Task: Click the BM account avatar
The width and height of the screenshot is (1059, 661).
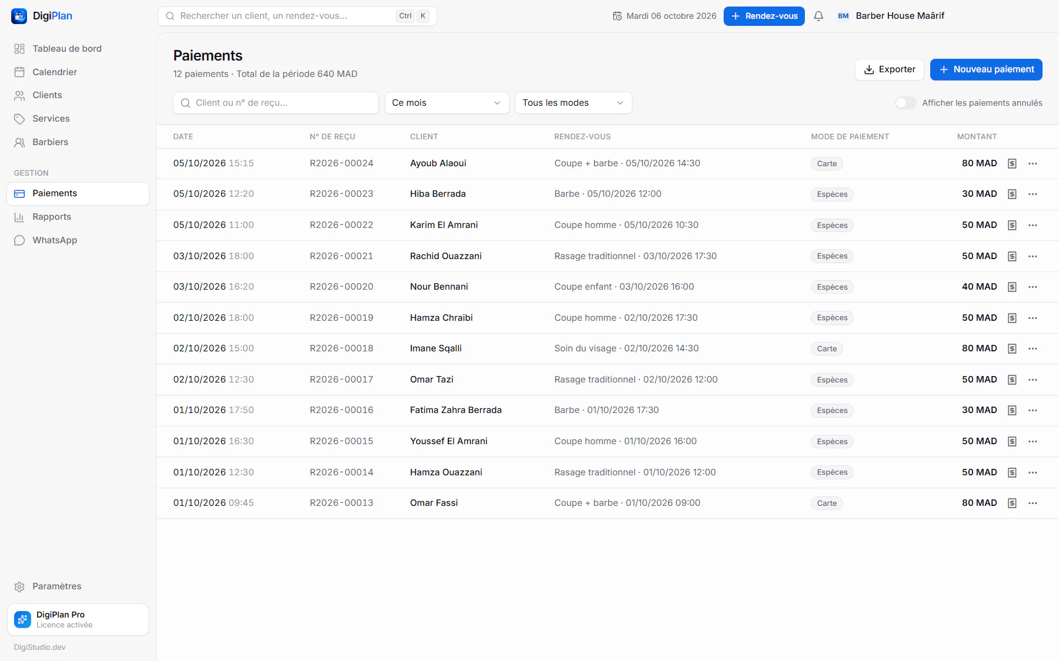Action: click(843, 16)
